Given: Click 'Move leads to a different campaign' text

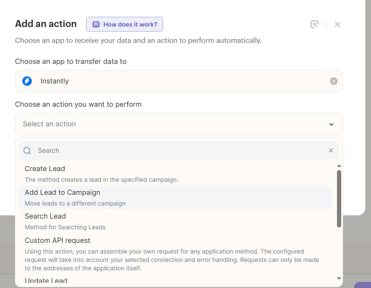Looking at the screenshot, I should coord(75,204).
